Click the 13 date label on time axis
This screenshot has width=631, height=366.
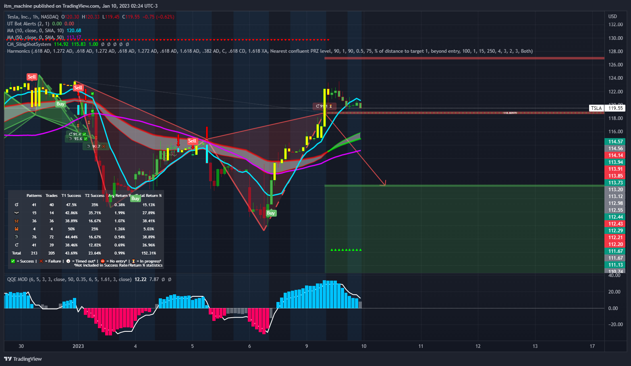[535, 346]
